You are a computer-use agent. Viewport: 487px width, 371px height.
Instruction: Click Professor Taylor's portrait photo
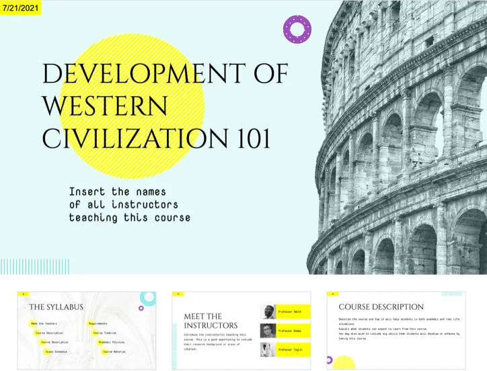pyautogui.click(x=268, y=350)
